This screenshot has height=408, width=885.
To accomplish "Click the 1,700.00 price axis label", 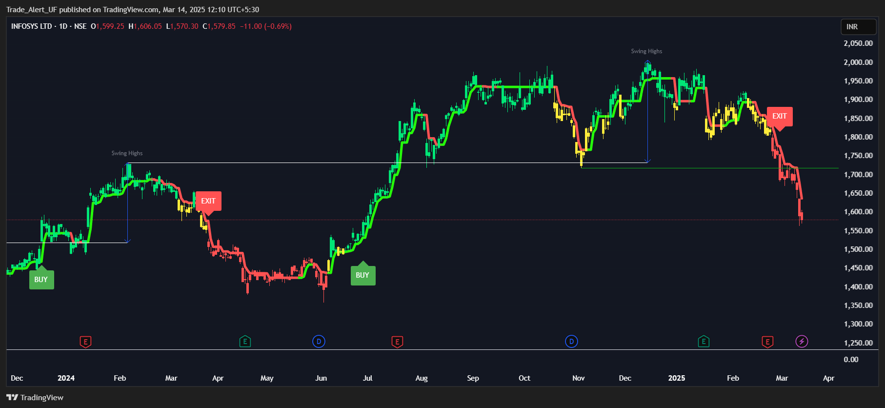I will (x=858, y=174).
